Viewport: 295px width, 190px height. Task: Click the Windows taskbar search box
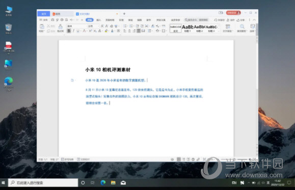(x=43, y=183)
